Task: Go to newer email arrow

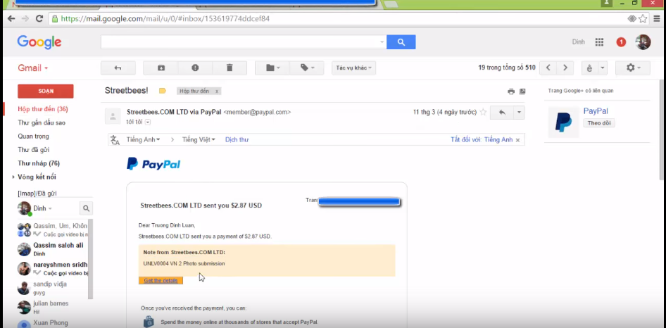Action: coord(548,68)
